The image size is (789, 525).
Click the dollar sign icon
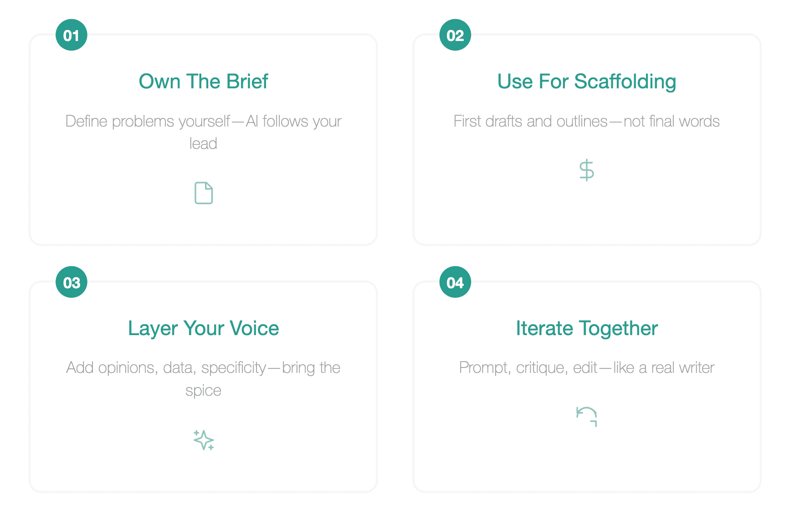(x=587, y=170)
